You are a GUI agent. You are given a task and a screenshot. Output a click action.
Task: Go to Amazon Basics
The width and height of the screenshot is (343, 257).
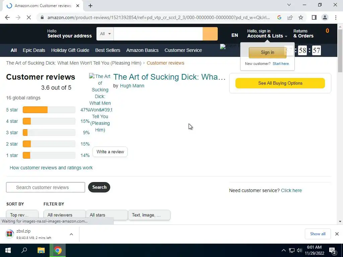pyautogui.click(x=142, y=50)
